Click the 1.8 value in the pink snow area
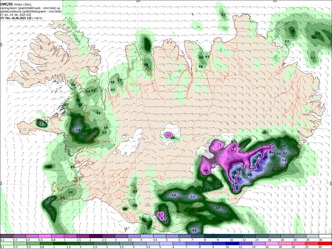The image size is (332, 249). pos(233,149)
